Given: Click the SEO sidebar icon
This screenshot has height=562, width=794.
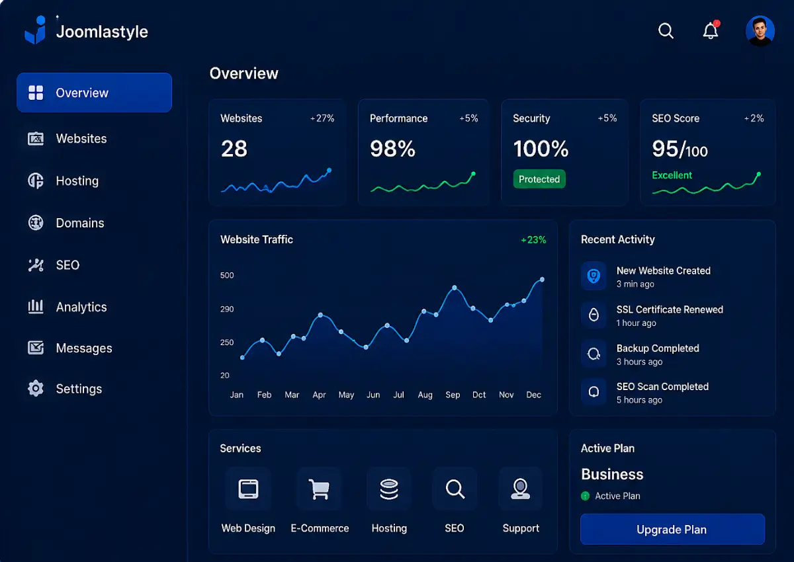Looking at the screenshot, I should pos(36,265).
